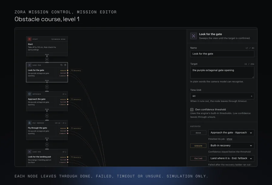The height and width of the screenshot is (185, 272).
Task: Select the Look for the landing pad node title
Action: point(39,157)
